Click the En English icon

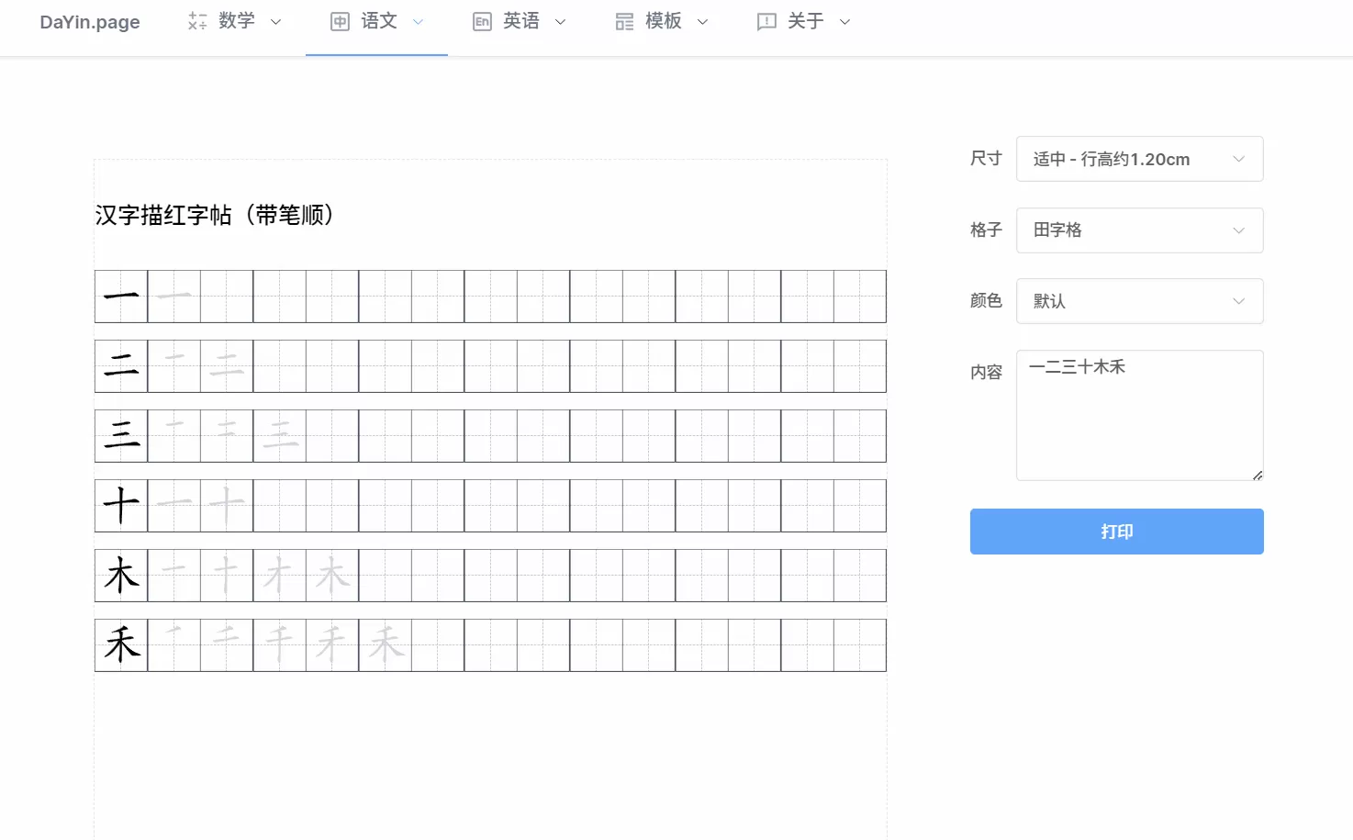click(x=482, y=20)
